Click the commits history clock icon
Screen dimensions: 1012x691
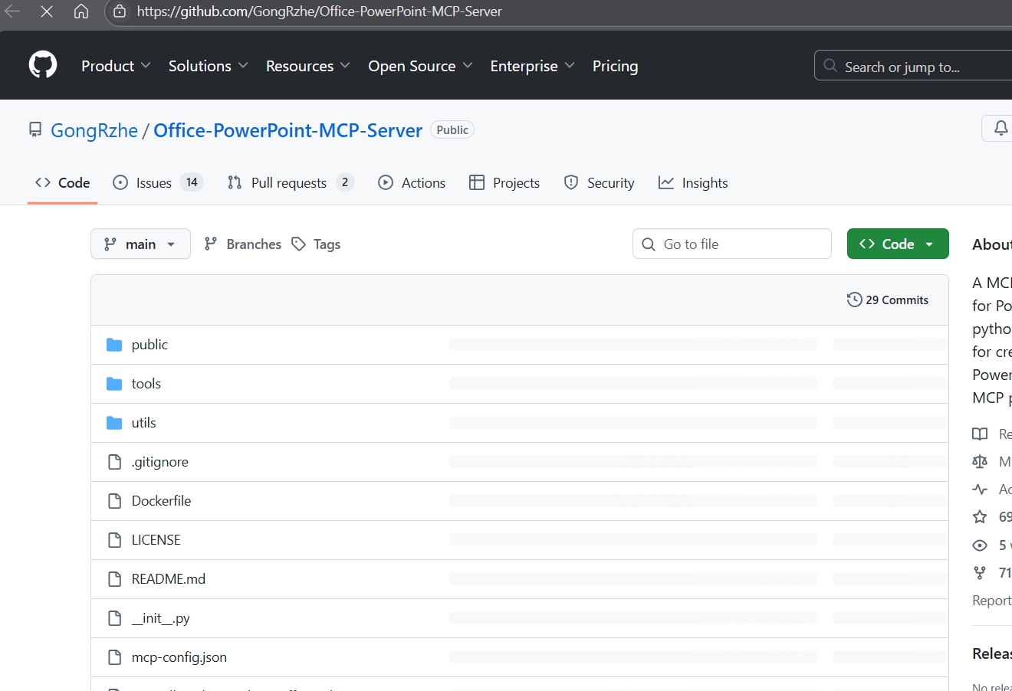click(x=854, y=300)
